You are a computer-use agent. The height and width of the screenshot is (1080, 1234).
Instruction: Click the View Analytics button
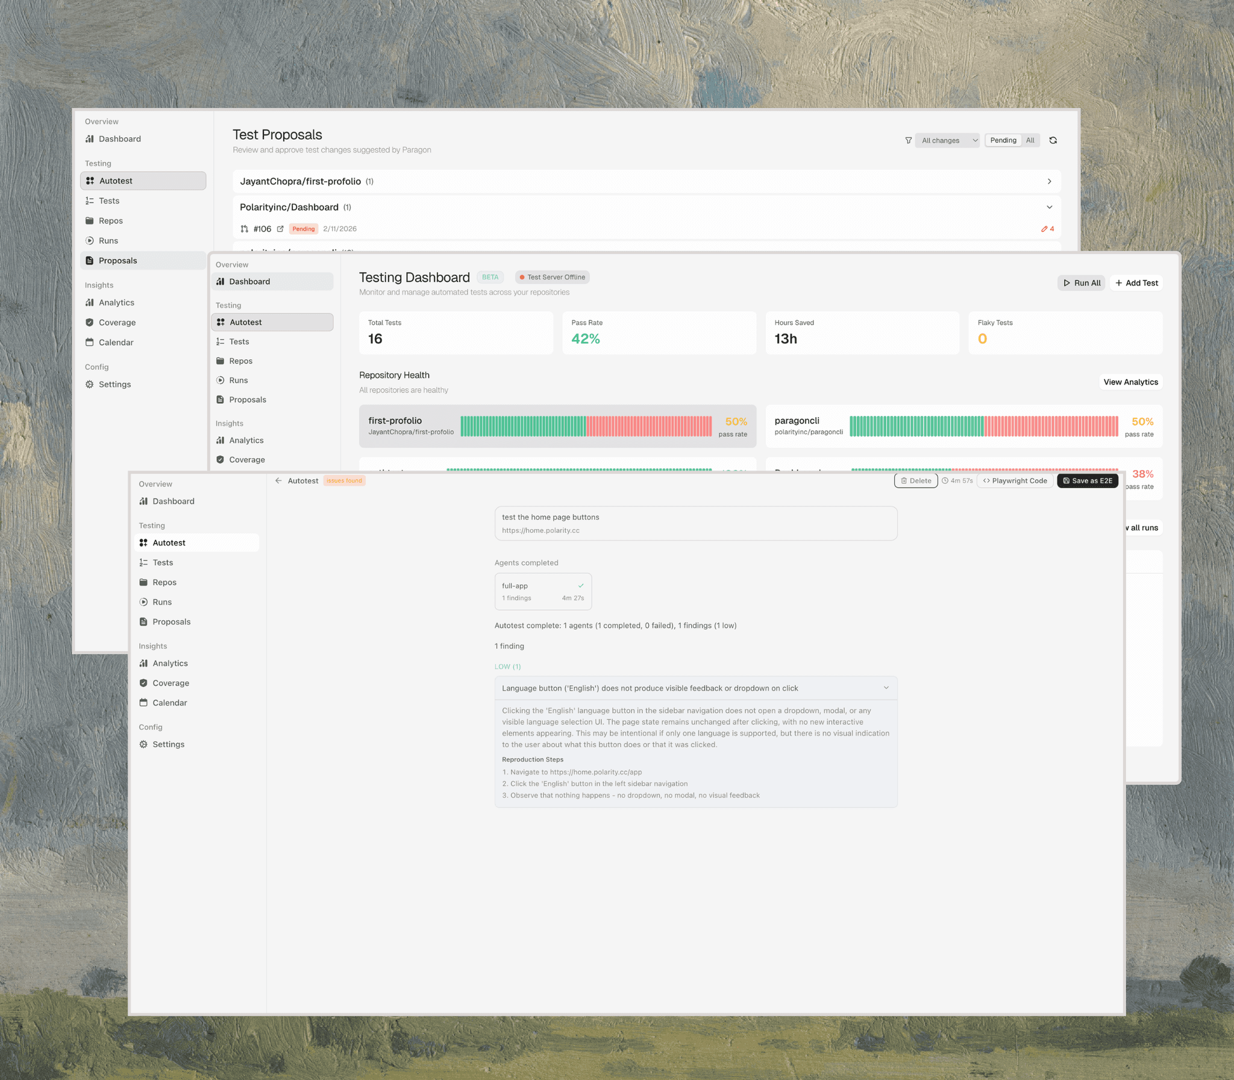pos(1130,382)
